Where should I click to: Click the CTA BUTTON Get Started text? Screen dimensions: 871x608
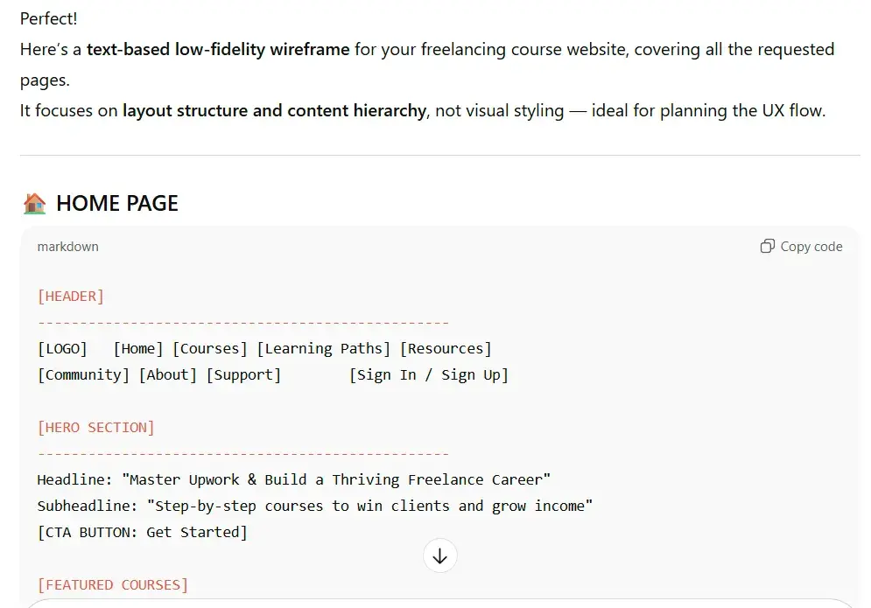point(141,532)
